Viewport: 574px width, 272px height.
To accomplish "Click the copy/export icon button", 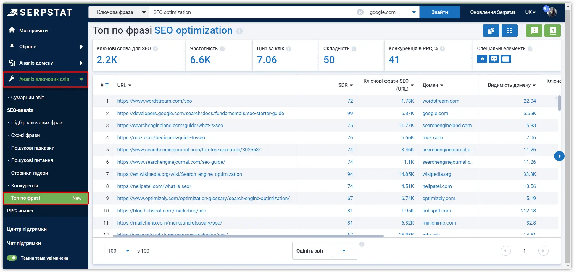I will pos(491,30).
